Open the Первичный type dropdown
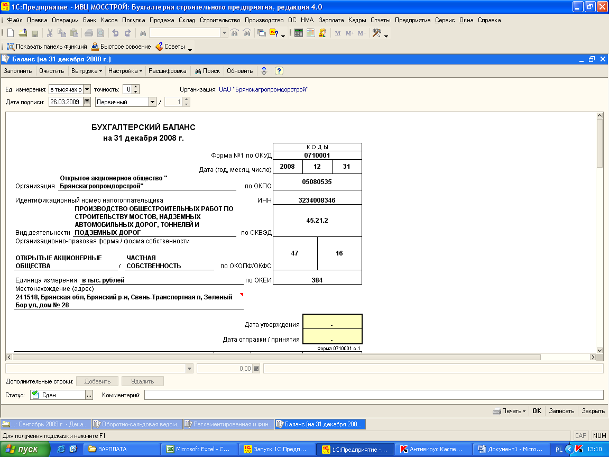This screenshot has width=609, height=457. (x=152, y=102)
